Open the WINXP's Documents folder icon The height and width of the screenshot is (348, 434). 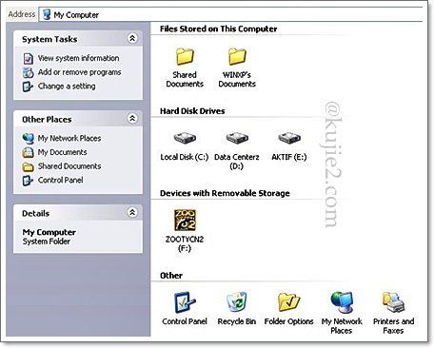click(x=237, y=56)
